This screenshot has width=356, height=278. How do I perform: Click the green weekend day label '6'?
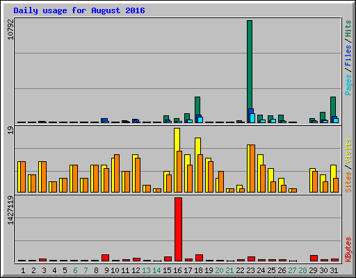point(75,270)
